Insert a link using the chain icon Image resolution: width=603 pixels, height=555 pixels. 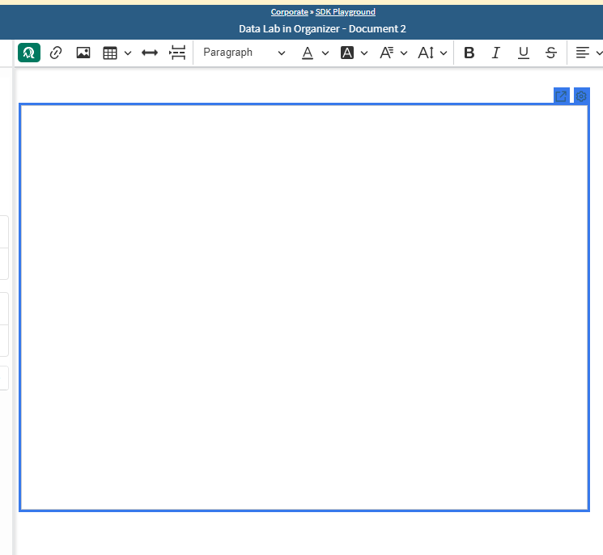pyautogui.click(x=56, y=53)
